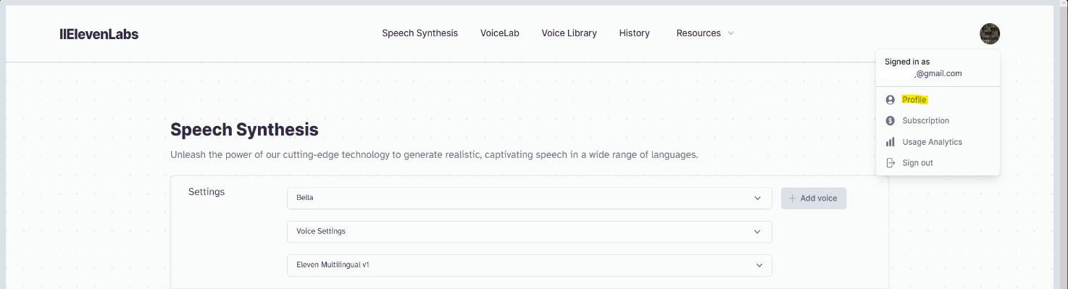Open the Eleven Multilingual v1 model dropdown
The image size is (1068, 289).
tap(530, 265)
